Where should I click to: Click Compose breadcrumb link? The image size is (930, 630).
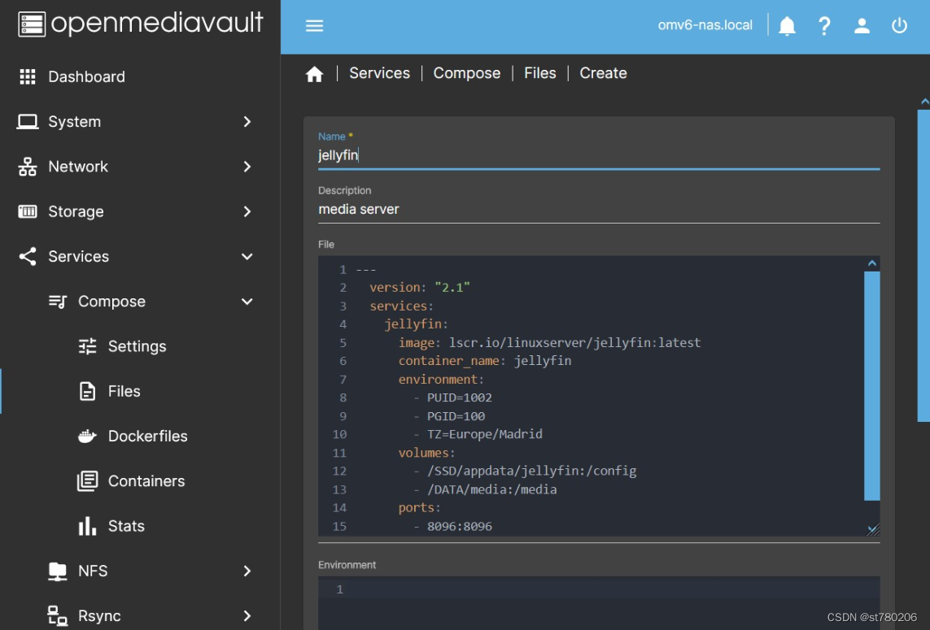pyautogui.click(x=467, y=73)
